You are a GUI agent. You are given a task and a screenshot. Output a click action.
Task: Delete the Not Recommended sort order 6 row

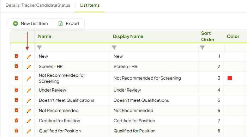(x=16, y=110)
